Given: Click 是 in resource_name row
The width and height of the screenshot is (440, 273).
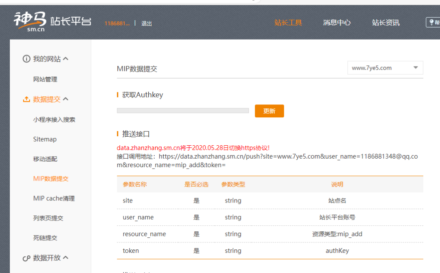Looking at the screenshot, I should (x=196, y=234).
